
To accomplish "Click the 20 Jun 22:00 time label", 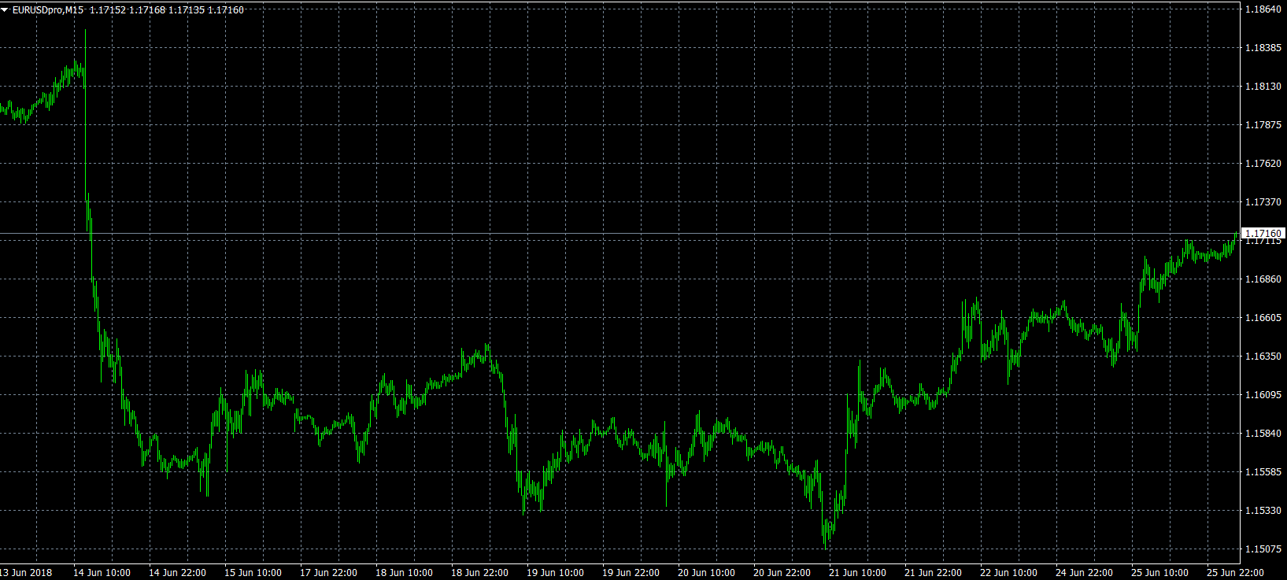I will click(782, 573).
